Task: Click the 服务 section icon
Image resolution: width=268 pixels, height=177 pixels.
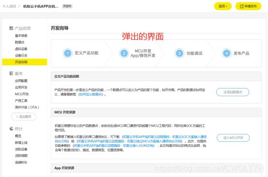Action: [11, 74]
